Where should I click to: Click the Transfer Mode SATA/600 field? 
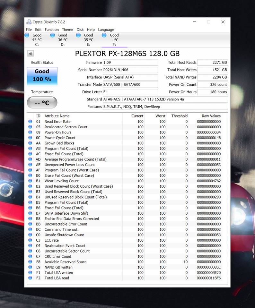[x=130, y=84]
